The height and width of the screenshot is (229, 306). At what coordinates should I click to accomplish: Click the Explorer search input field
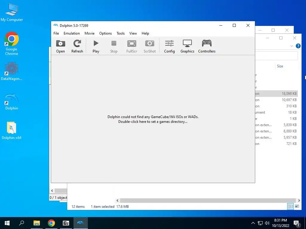coord(277,56)
